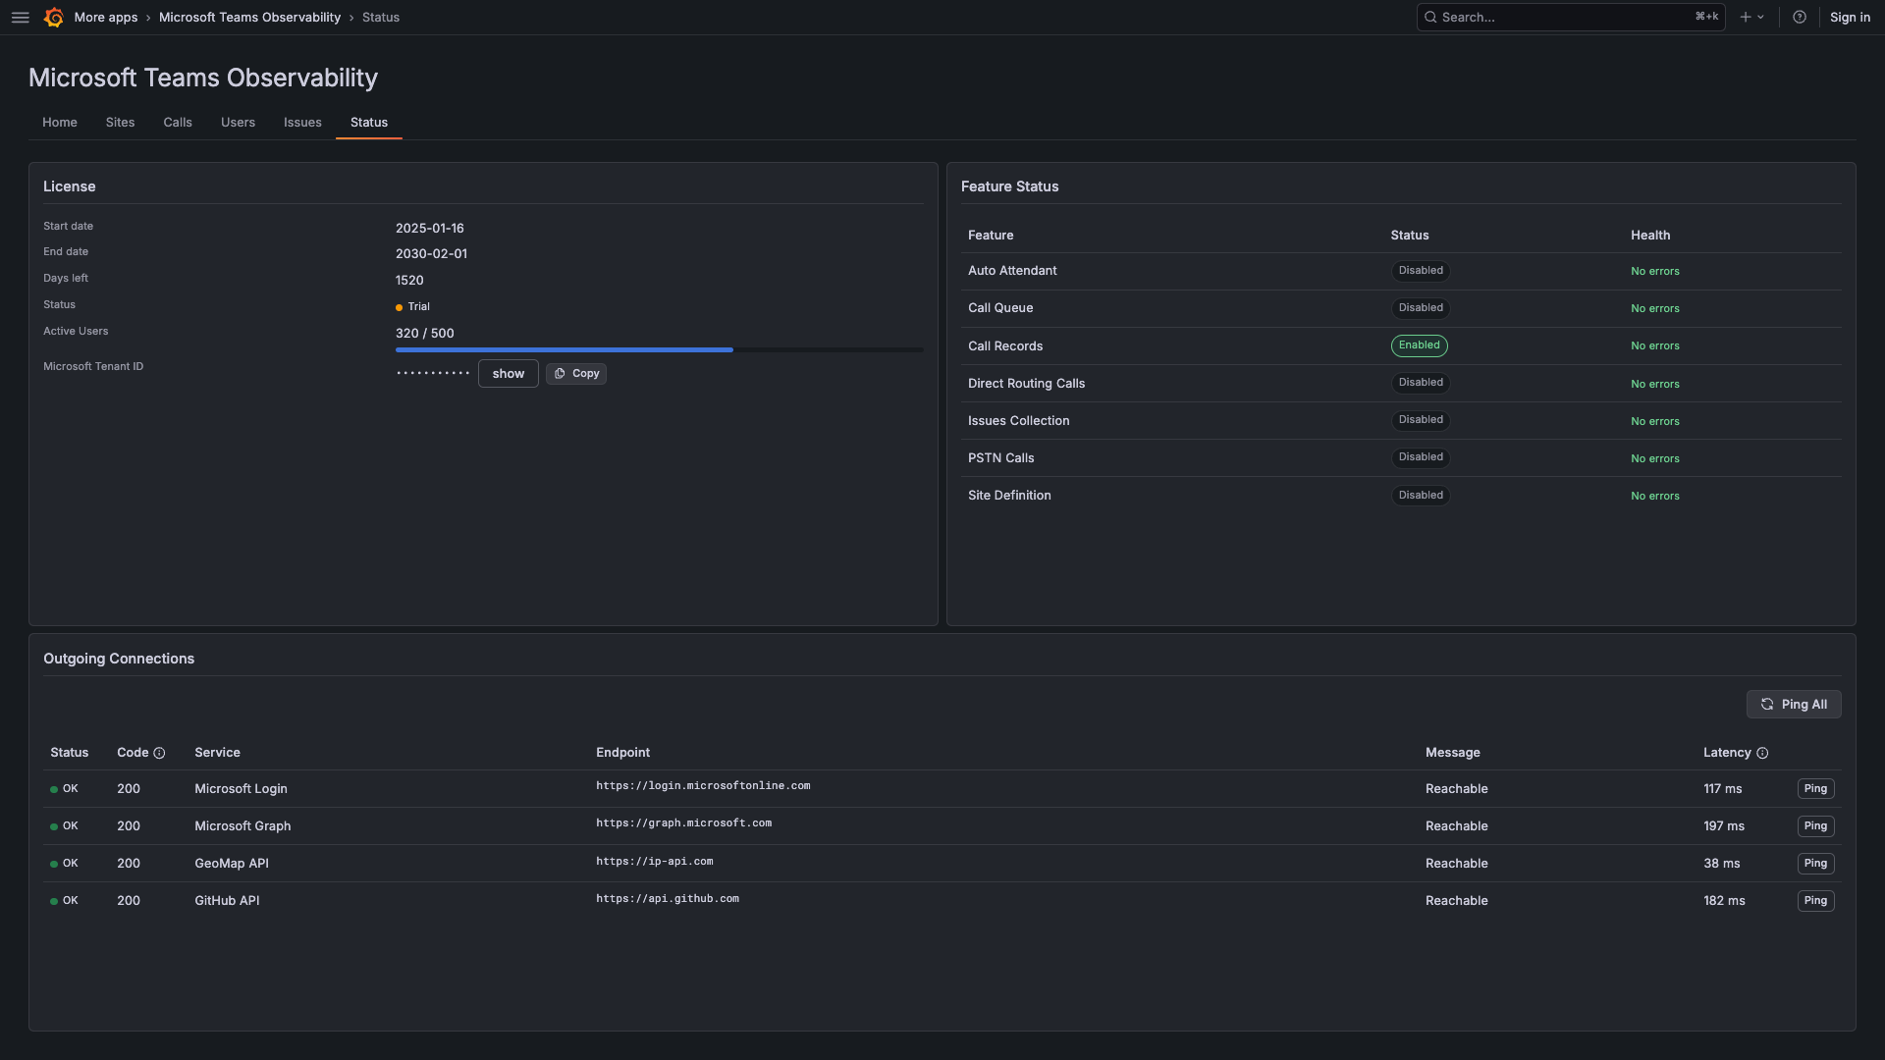The image size is (1885, 1060).
Task: Click Enabled badge for Call Records
Action: click(1419, 345)
